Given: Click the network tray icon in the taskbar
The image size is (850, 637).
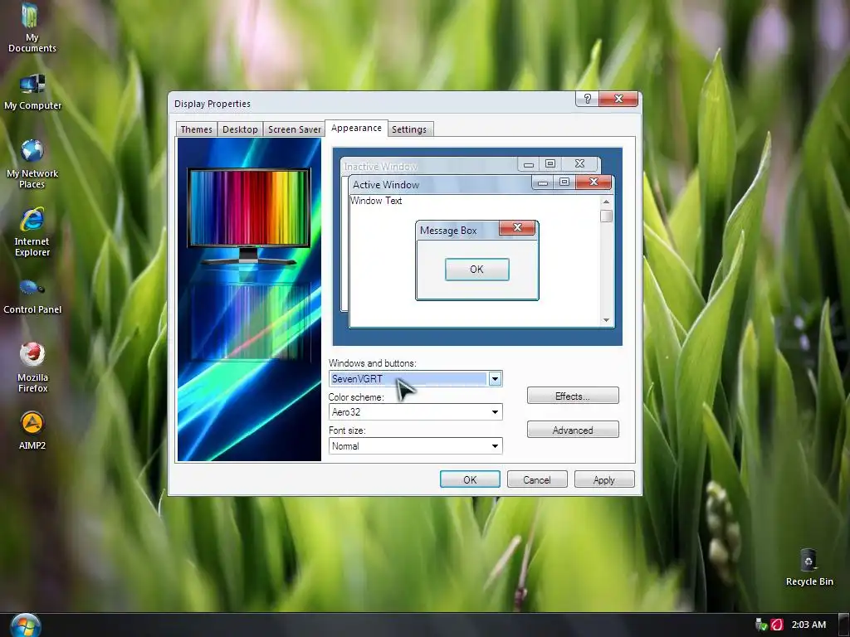Looking at the screenshot, I should pyautogui.click(x=761, y=625).
